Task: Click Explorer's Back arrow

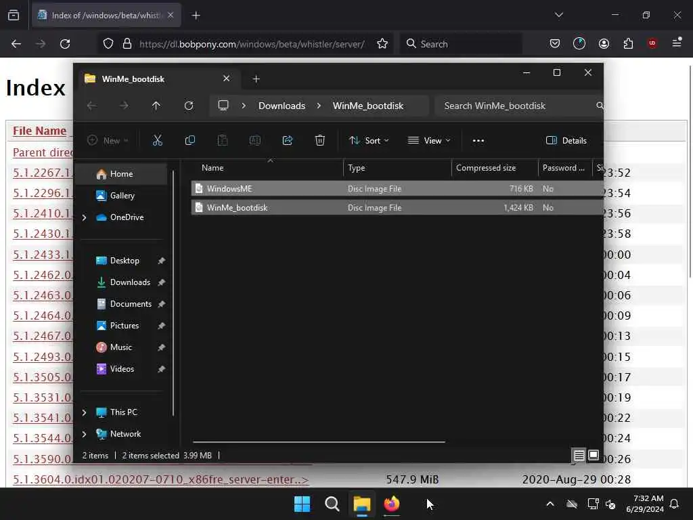Action: pyautogui.click(x=91, y=106)
